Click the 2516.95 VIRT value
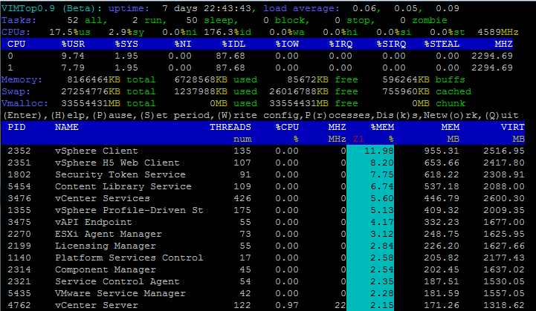Image resolution: width=536 pixels, height=311 pixels. tap(504, 151)
